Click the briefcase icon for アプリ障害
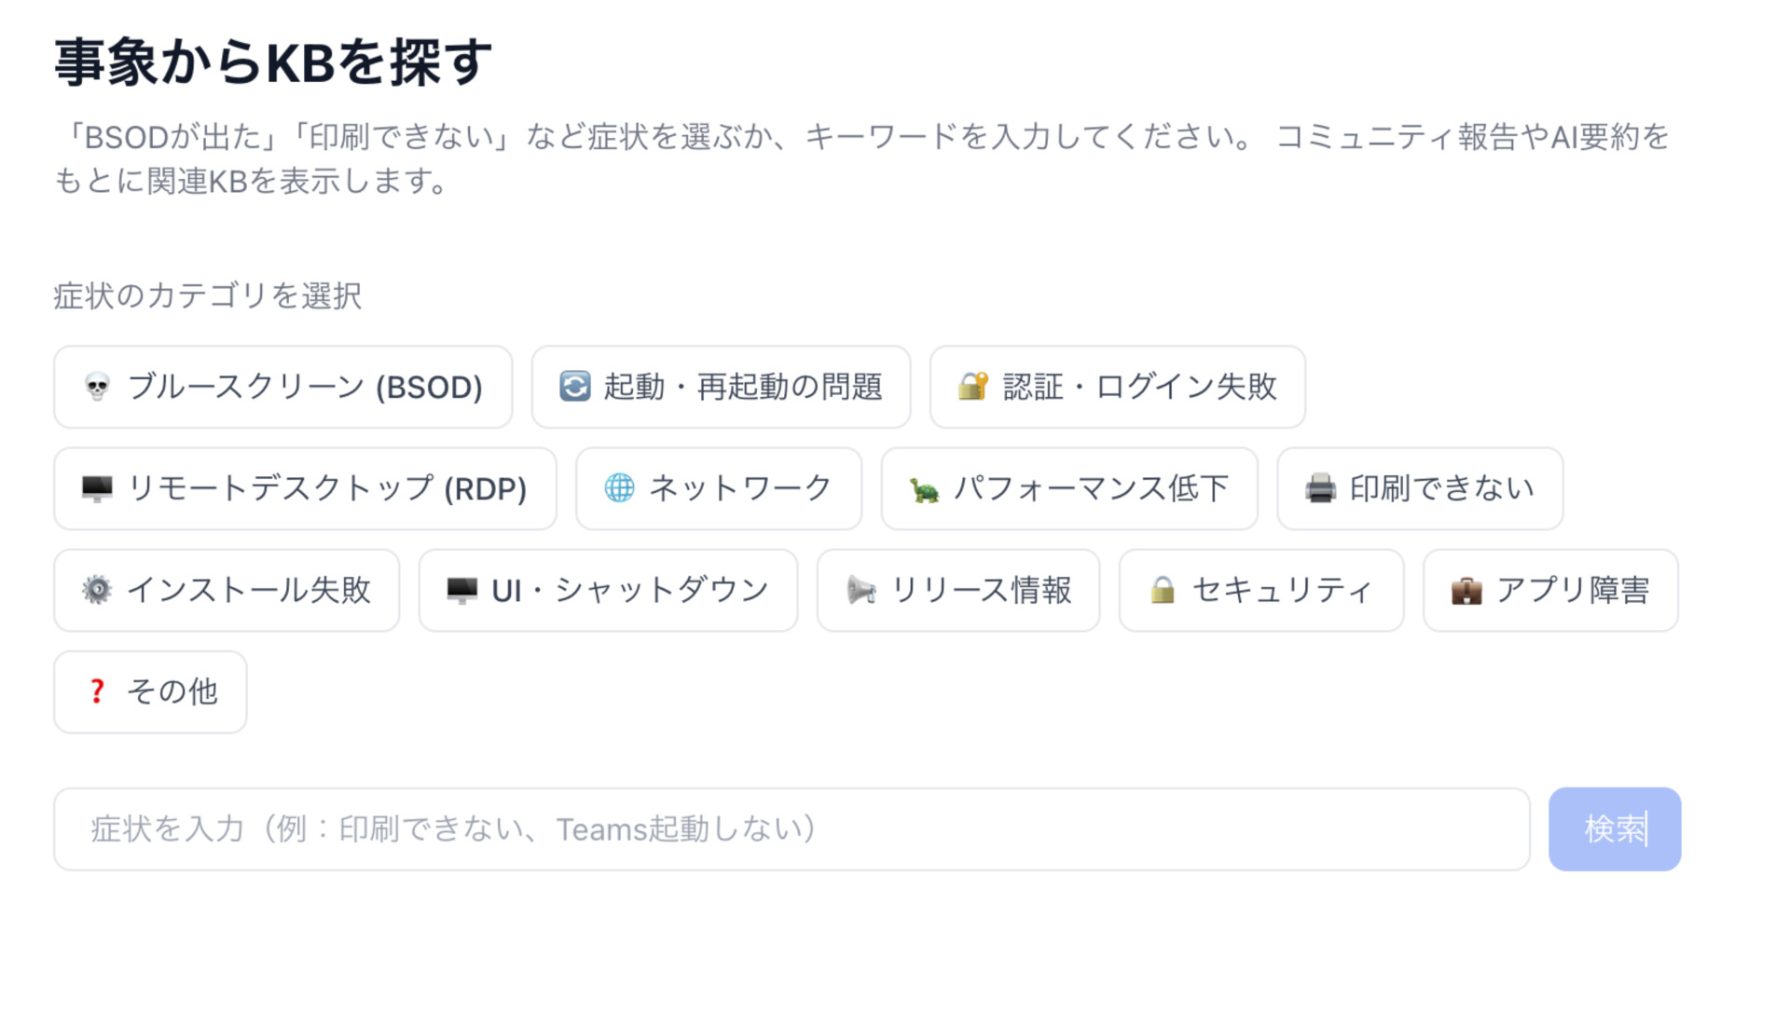Image resolution: width=1790 pixels, height=1026 pixels. pyautogui.click(x=1466, y=590)
